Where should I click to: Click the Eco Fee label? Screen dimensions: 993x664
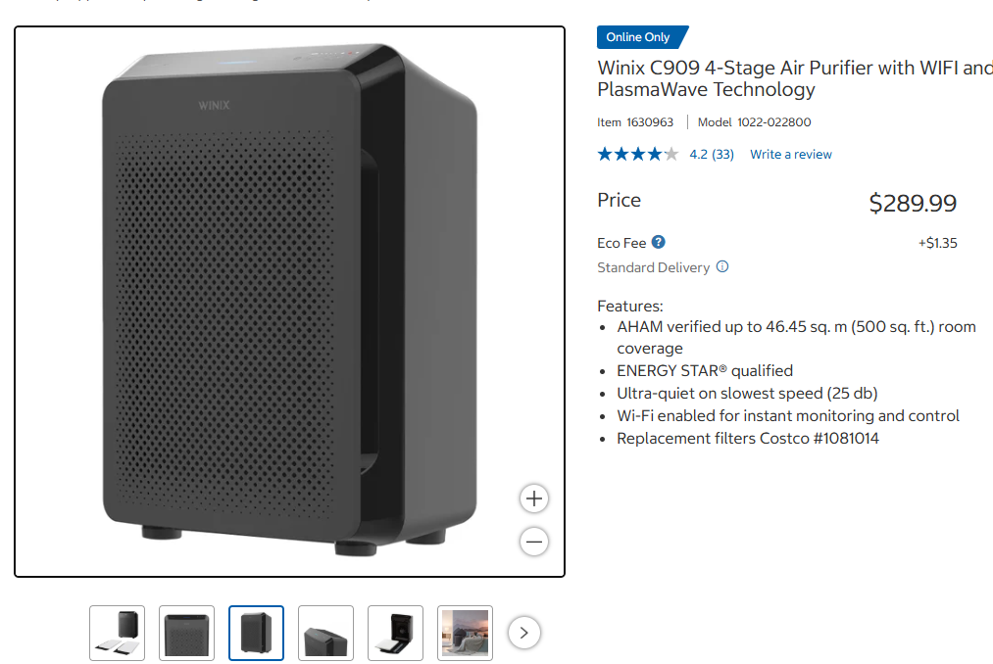click(x=621, y=243)
